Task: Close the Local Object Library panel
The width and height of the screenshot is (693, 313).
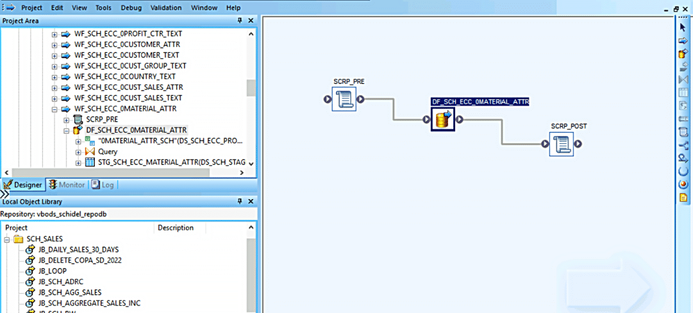Action: [251, 202]
